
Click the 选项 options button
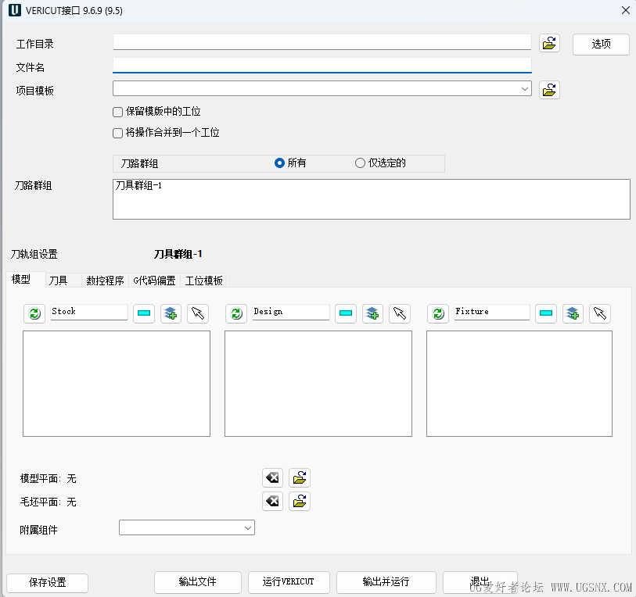click(x=601, y=44)
